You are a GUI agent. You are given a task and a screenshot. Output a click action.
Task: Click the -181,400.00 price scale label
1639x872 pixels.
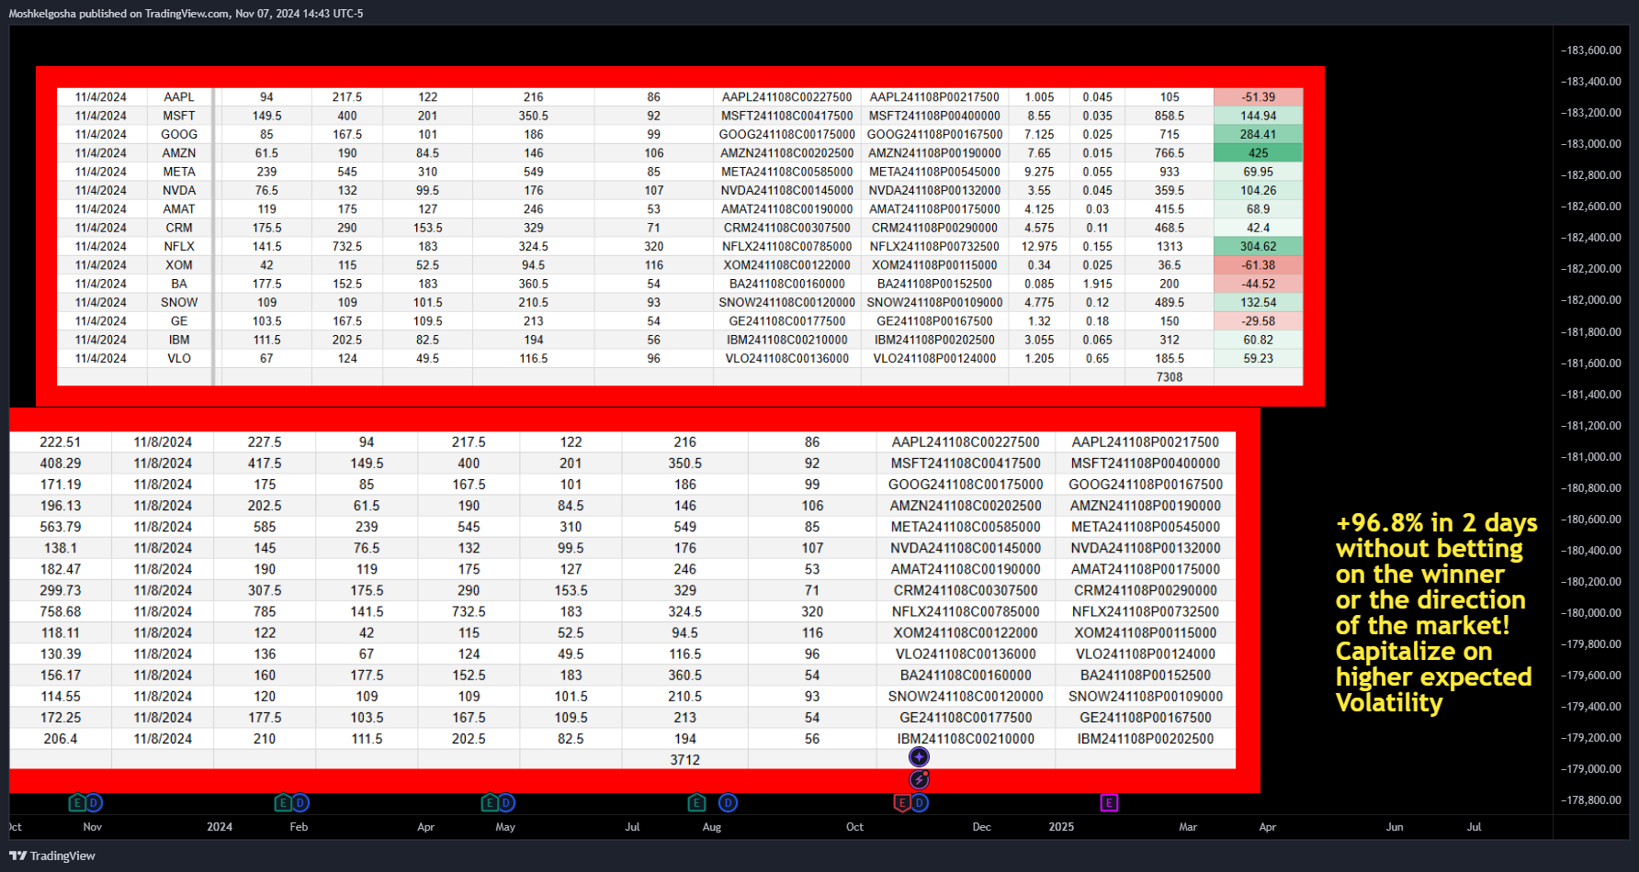tap(1590, 395)
